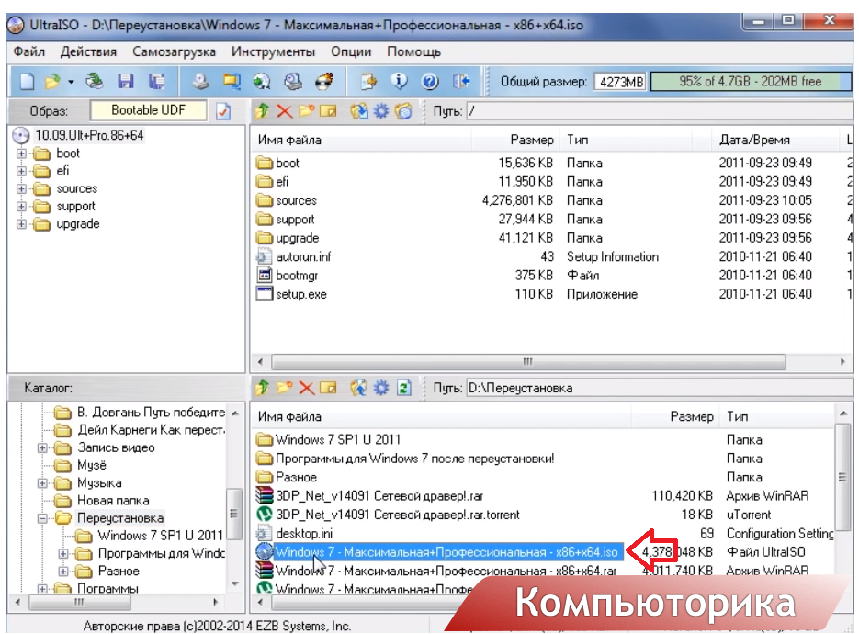The width and height of the screenshot is (859, 634).
Task: Click Up folder icon in catalog toolbar
Action: click(x=262, y=388)
